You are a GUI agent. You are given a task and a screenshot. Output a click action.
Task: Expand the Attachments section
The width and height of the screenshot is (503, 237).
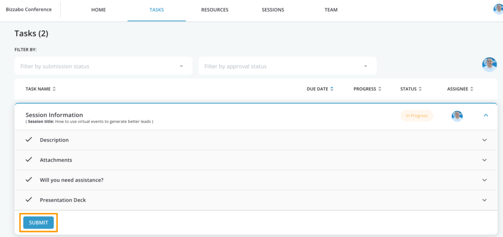tap(484, 160)
